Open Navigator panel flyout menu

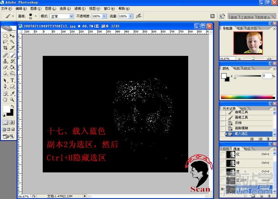274,29
